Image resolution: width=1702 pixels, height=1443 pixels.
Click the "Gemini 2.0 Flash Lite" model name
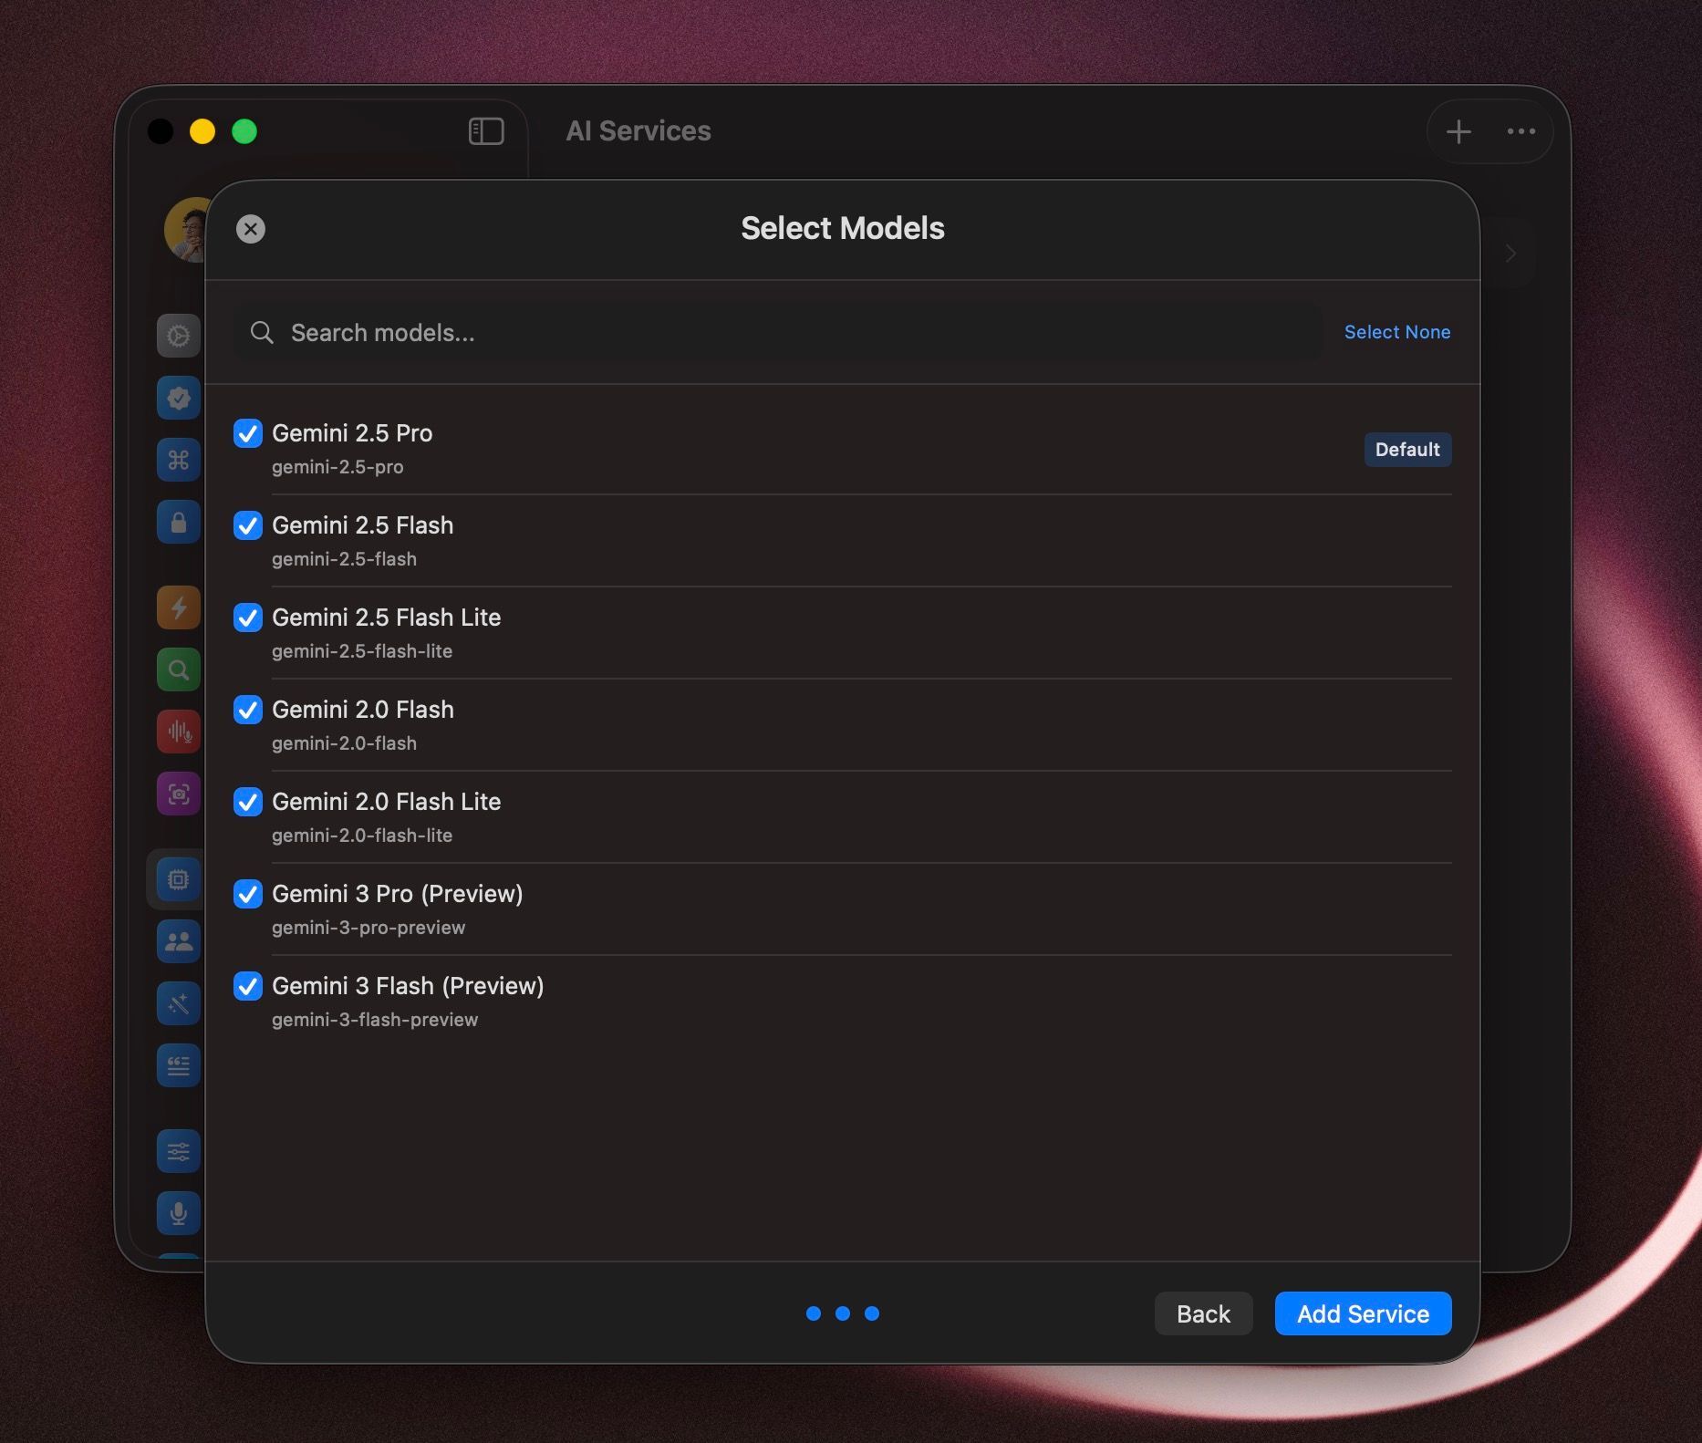(387, 802)
